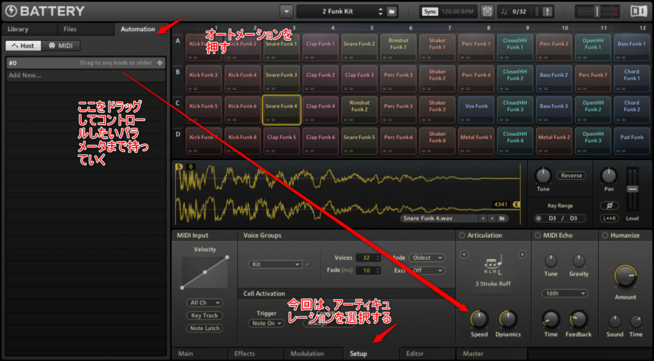Open the Trigger Note On dropdown
Viewport: 654px width, 361px height.
coord(266,323)
